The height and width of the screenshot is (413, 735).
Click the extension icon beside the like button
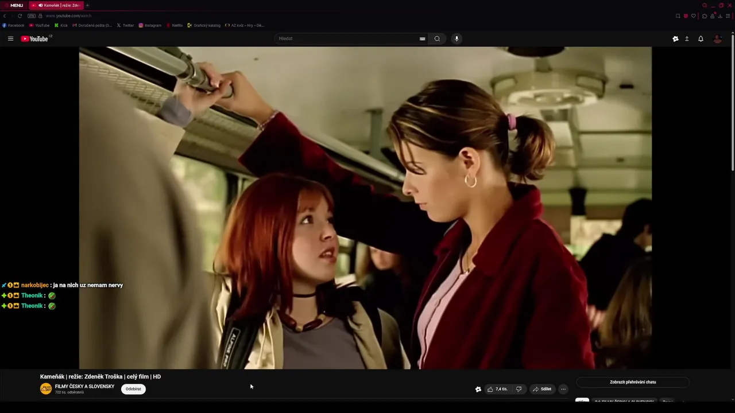coord(478,389)
